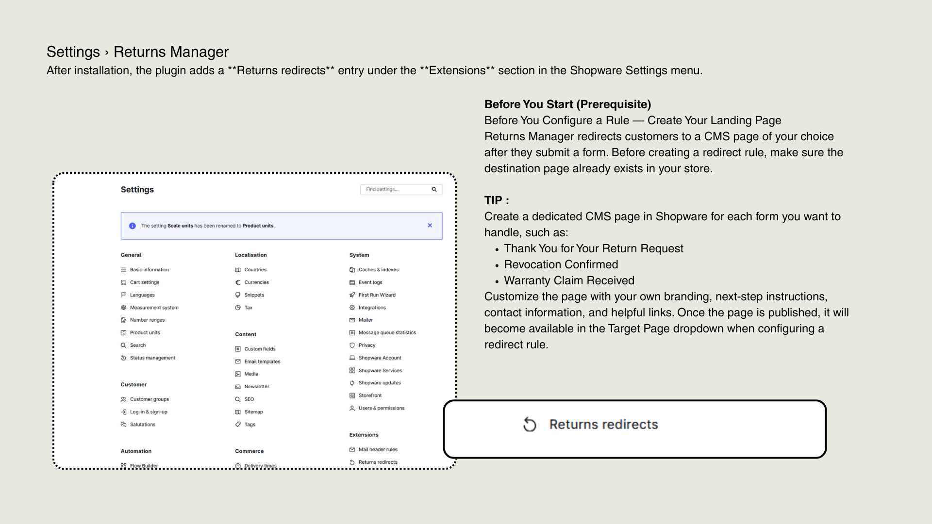Click 'Thank You for Your Return Request' bullet
932x524 pixels.
[594, 248]
